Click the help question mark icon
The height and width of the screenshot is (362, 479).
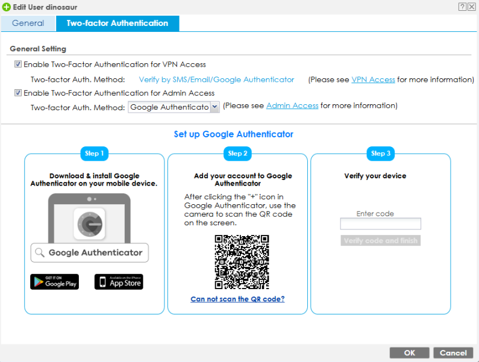462,6
